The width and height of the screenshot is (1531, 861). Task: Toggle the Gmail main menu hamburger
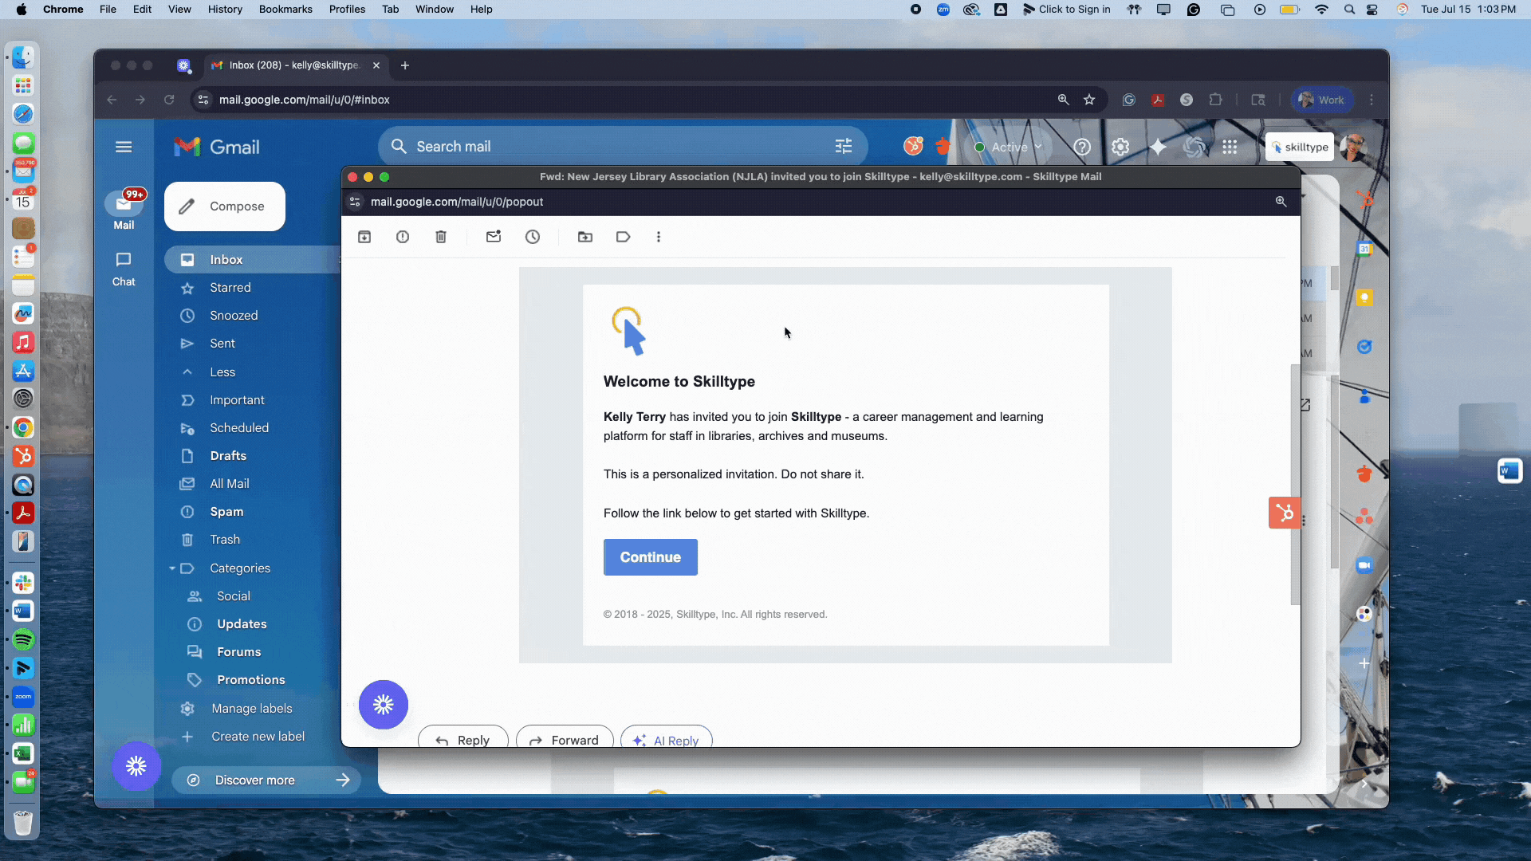(x=124, y=147)
